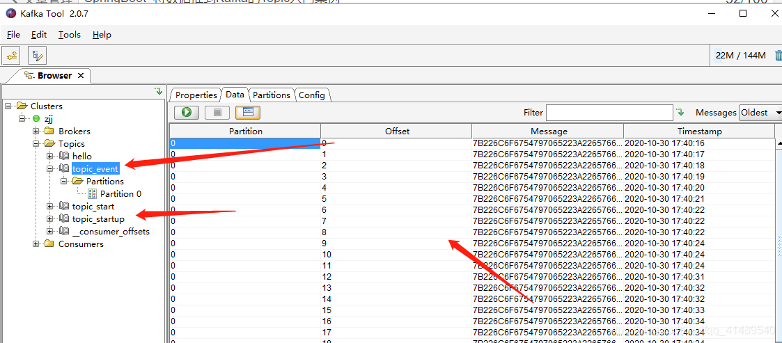Select the topic_event tree label

[x=95, y=168]
